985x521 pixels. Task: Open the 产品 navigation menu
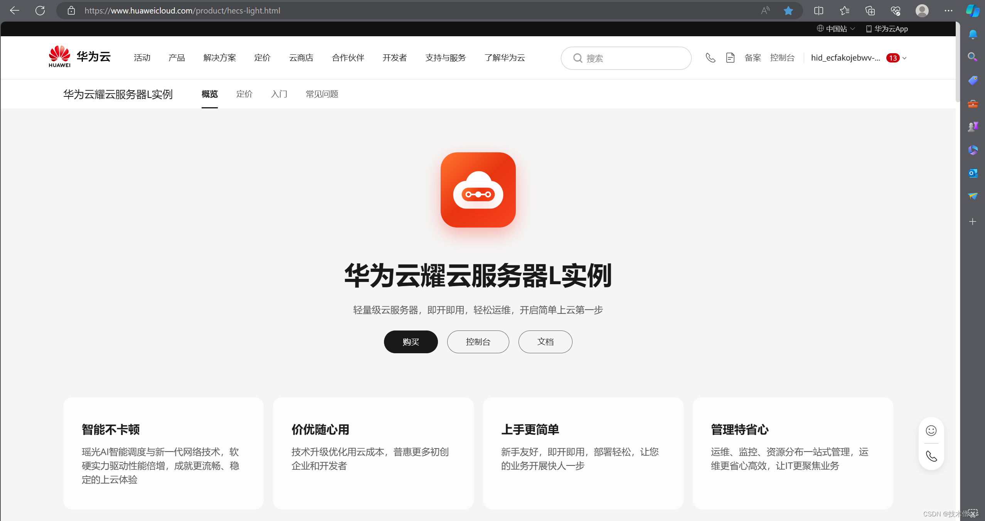[x=177, y=58]
